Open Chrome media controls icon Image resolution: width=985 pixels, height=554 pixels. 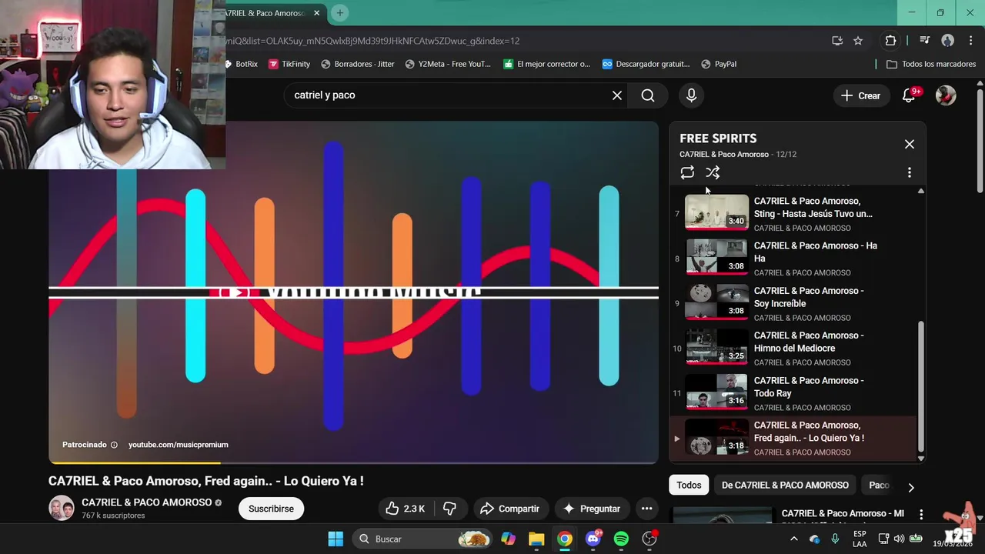[925, 41]
